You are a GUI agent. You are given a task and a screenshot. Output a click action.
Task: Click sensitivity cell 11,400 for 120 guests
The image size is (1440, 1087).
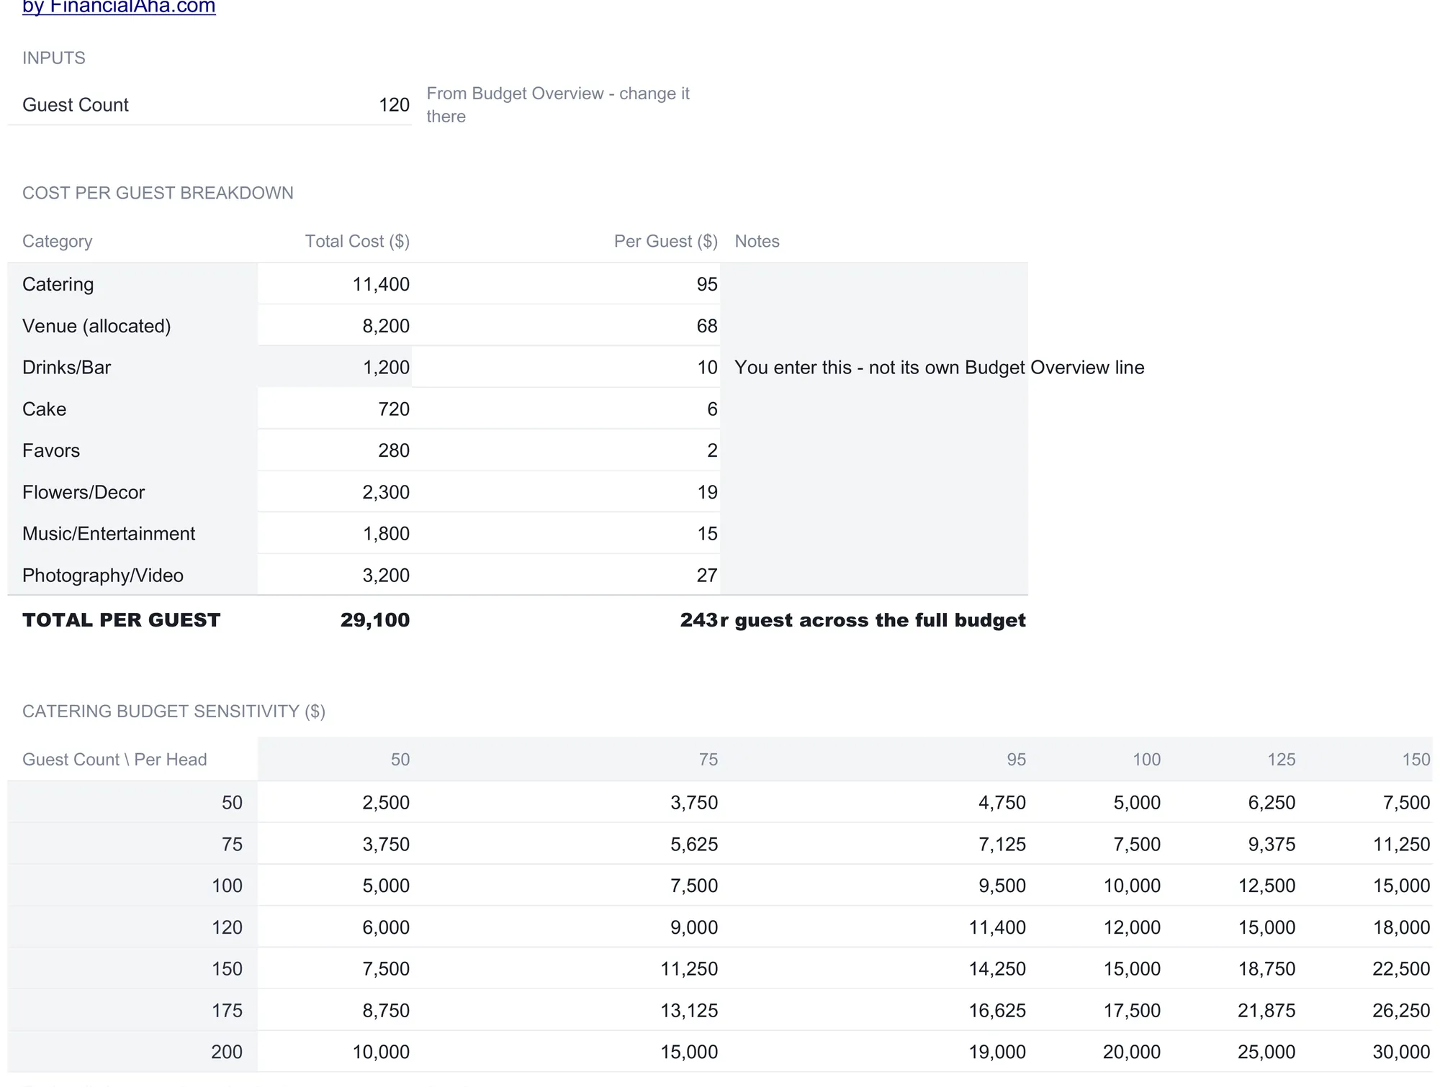tap(997, 927)
